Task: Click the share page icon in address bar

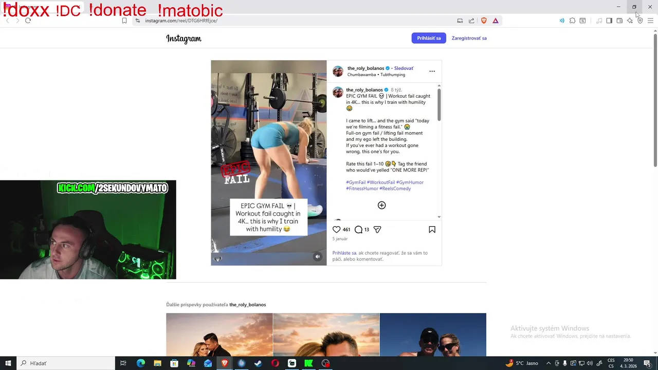Action: [471, 21]
